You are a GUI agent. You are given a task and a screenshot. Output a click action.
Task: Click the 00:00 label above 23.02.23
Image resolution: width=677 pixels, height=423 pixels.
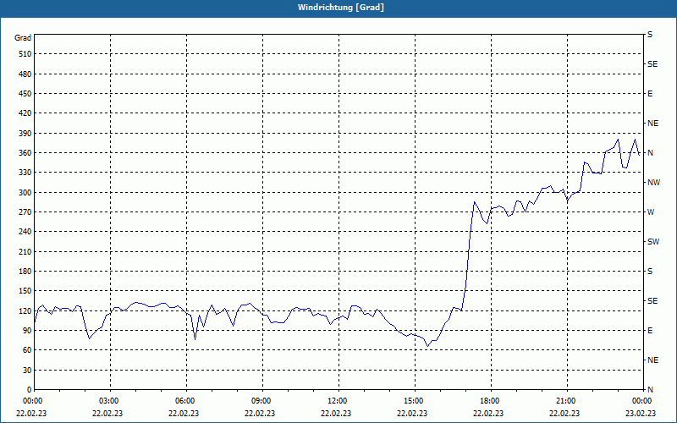[642, 401]
